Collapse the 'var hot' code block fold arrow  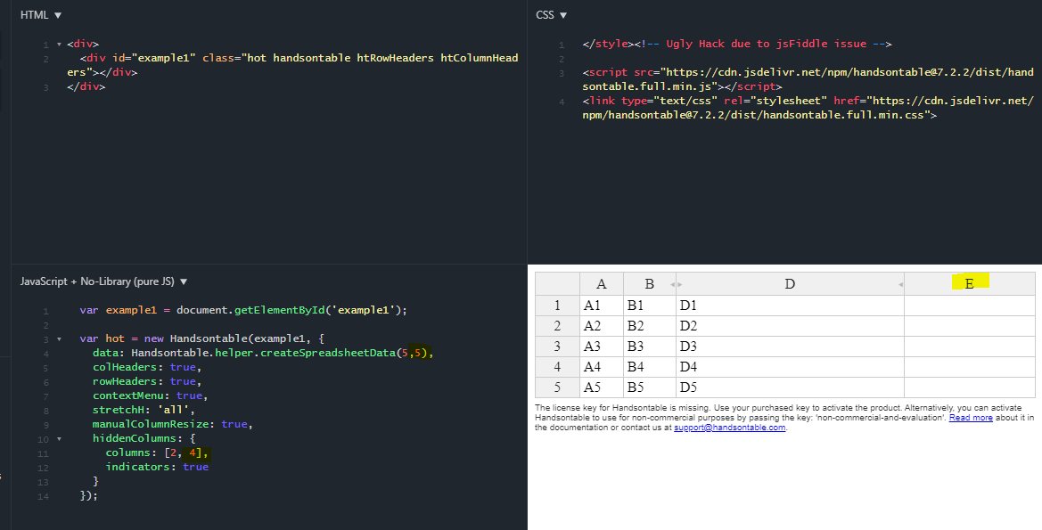[58, 338]
